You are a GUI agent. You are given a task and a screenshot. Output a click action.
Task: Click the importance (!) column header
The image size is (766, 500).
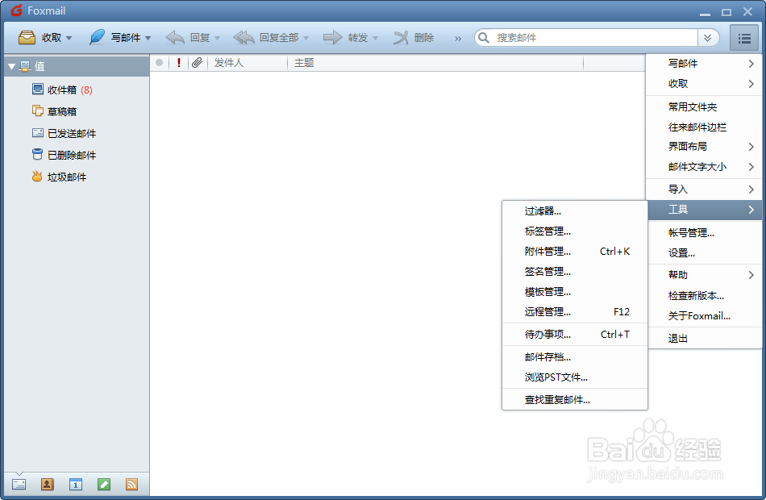click(x=178, y=62)
